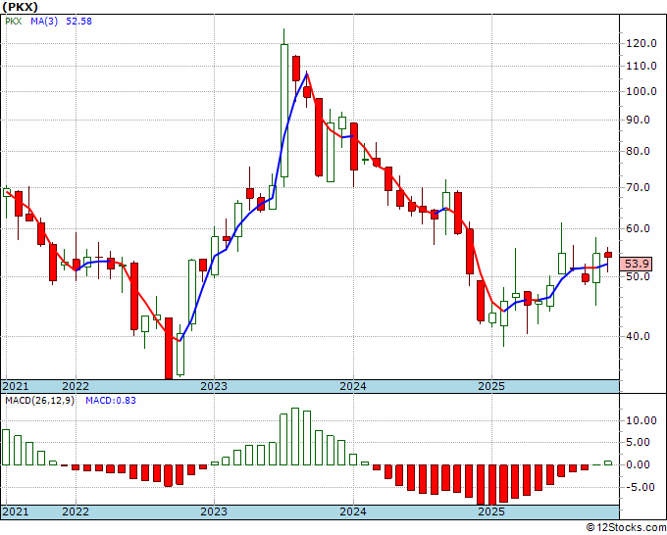The image size is (667, 535).
Task: Click the MACD(26,12,9) indicator label
Action: click(39, 401)
